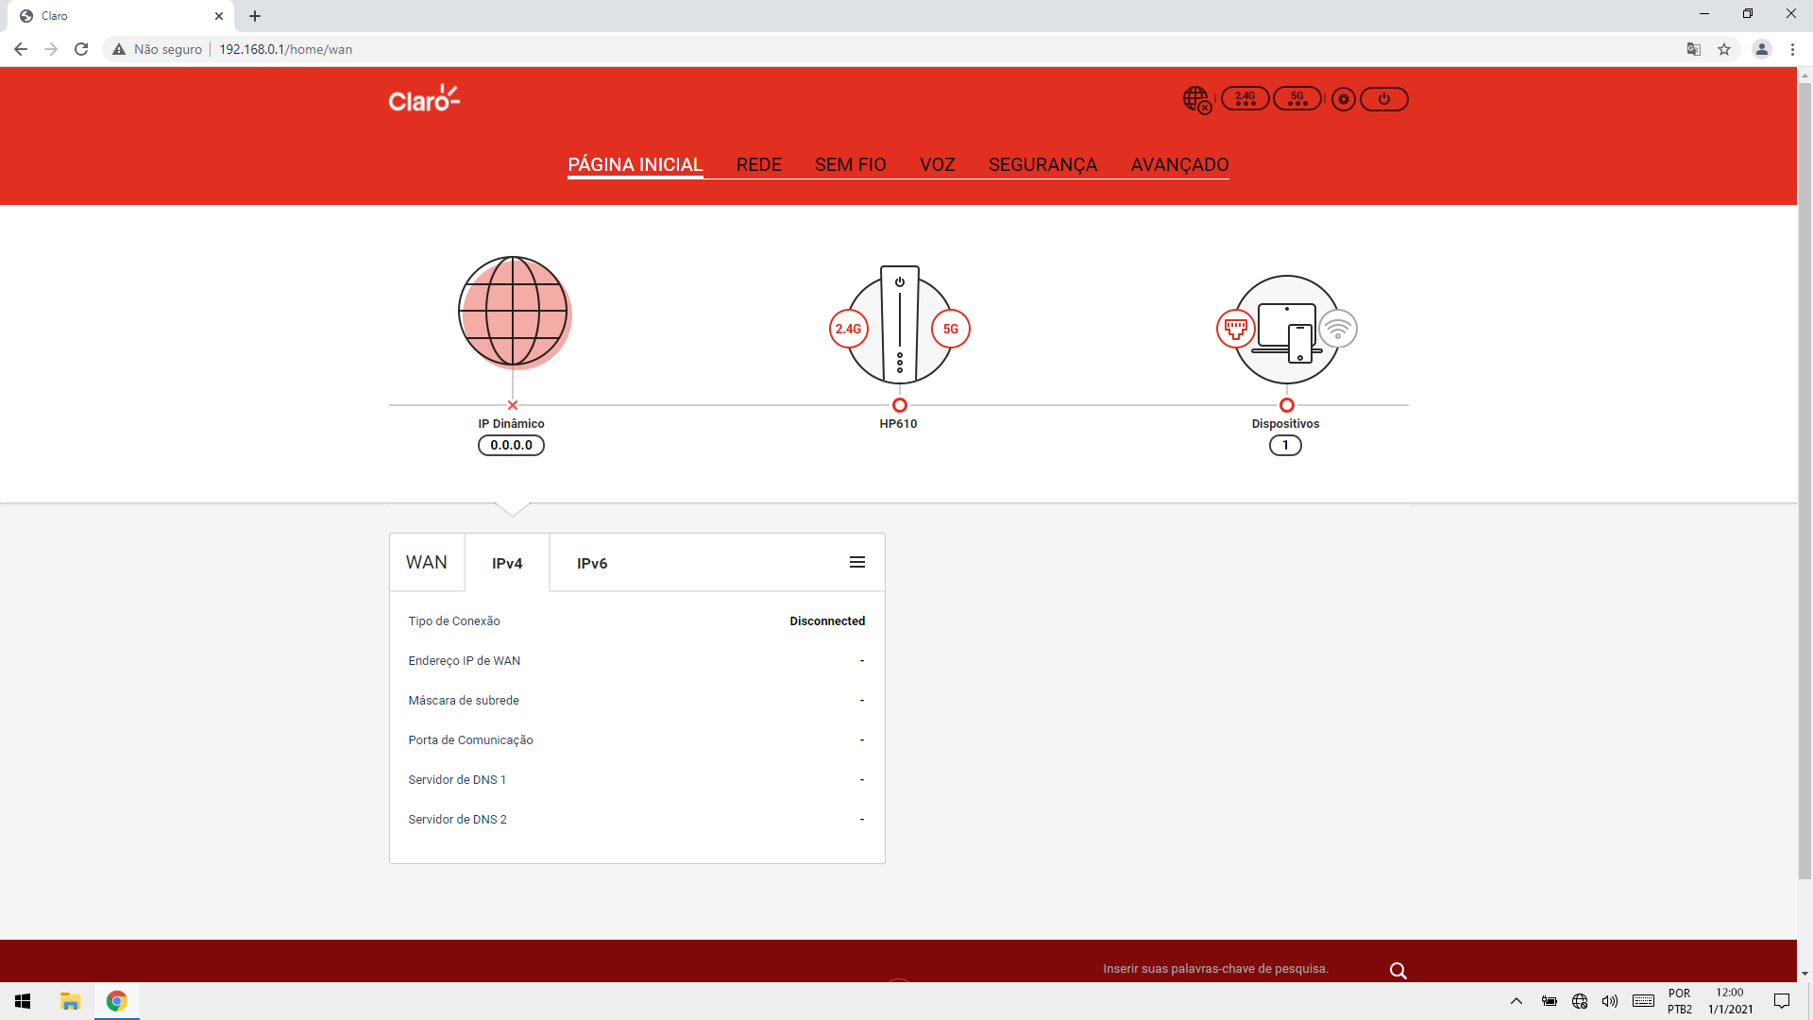Click the Ethernet port icon near devices

coord(1235,329)
